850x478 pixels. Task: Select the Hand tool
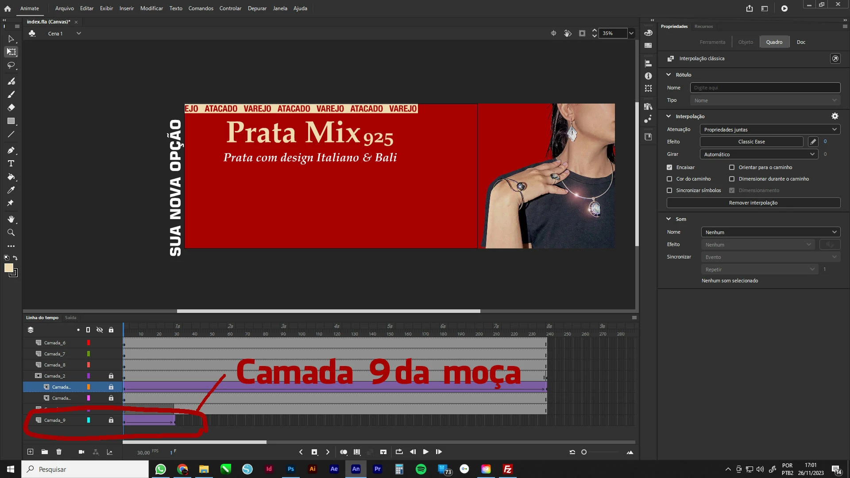(x=11, y=220)
